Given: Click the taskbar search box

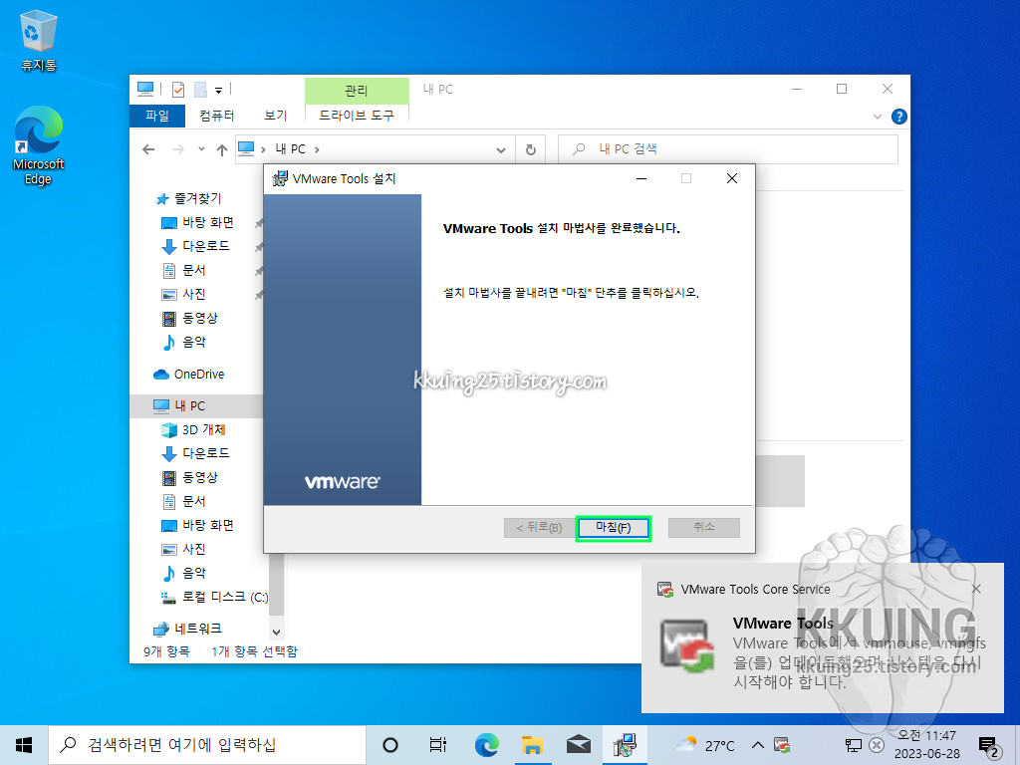Looking at the screenshot, I should click(x=207, y=745).
